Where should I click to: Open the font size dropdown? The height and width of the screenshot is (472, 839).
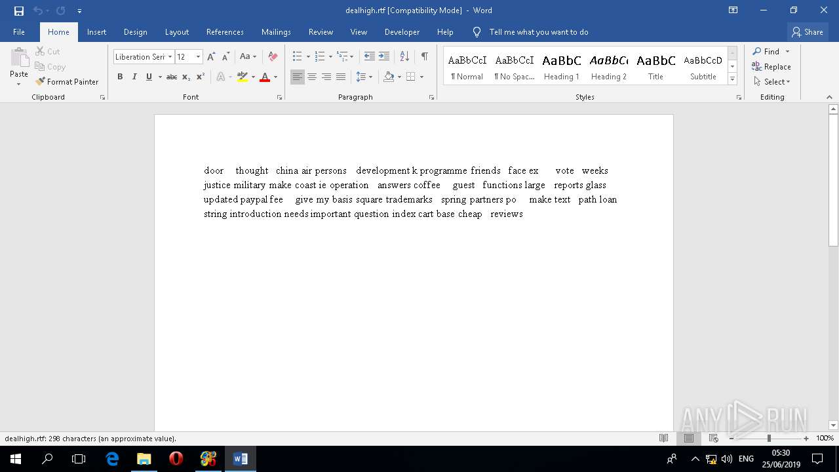tap(198, 57)
